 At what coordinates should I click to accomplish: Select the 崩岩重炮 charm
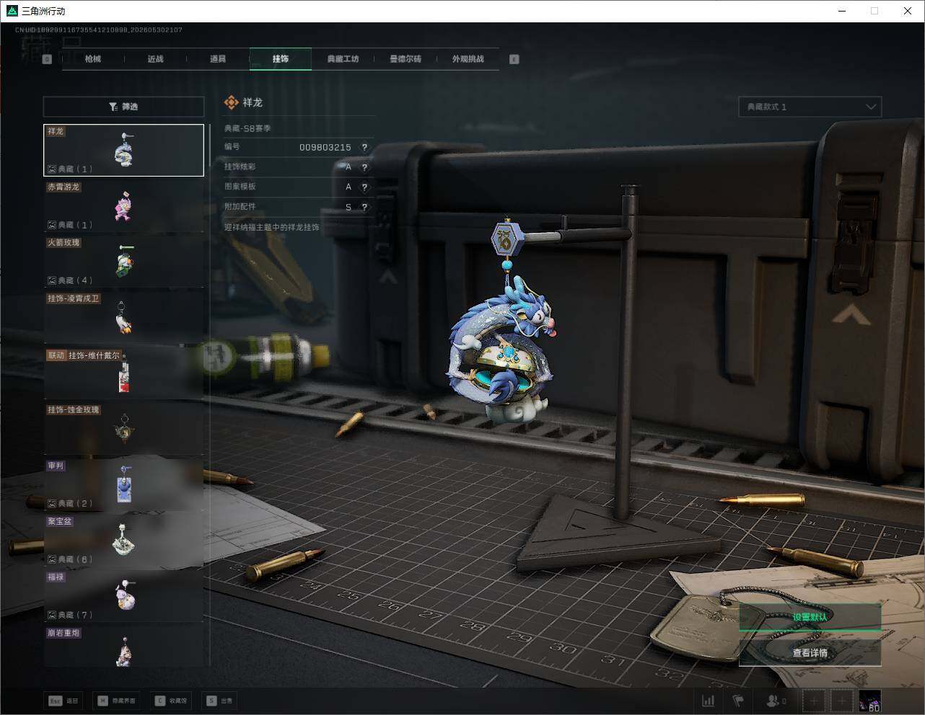124,647
